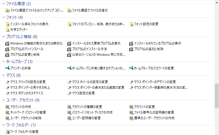Collapse the マウス group chevron

[x=4, y=75]
